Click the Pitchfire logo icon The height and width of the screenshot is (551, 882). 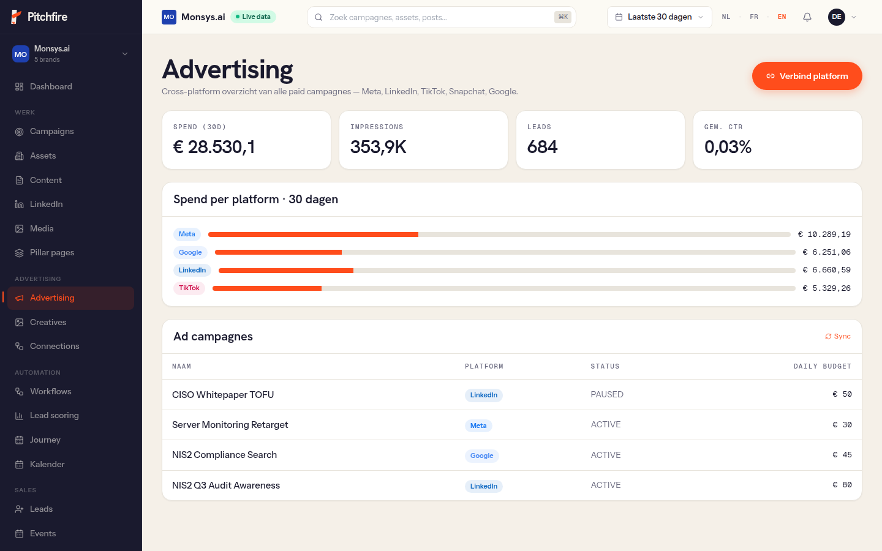(17, 17)
